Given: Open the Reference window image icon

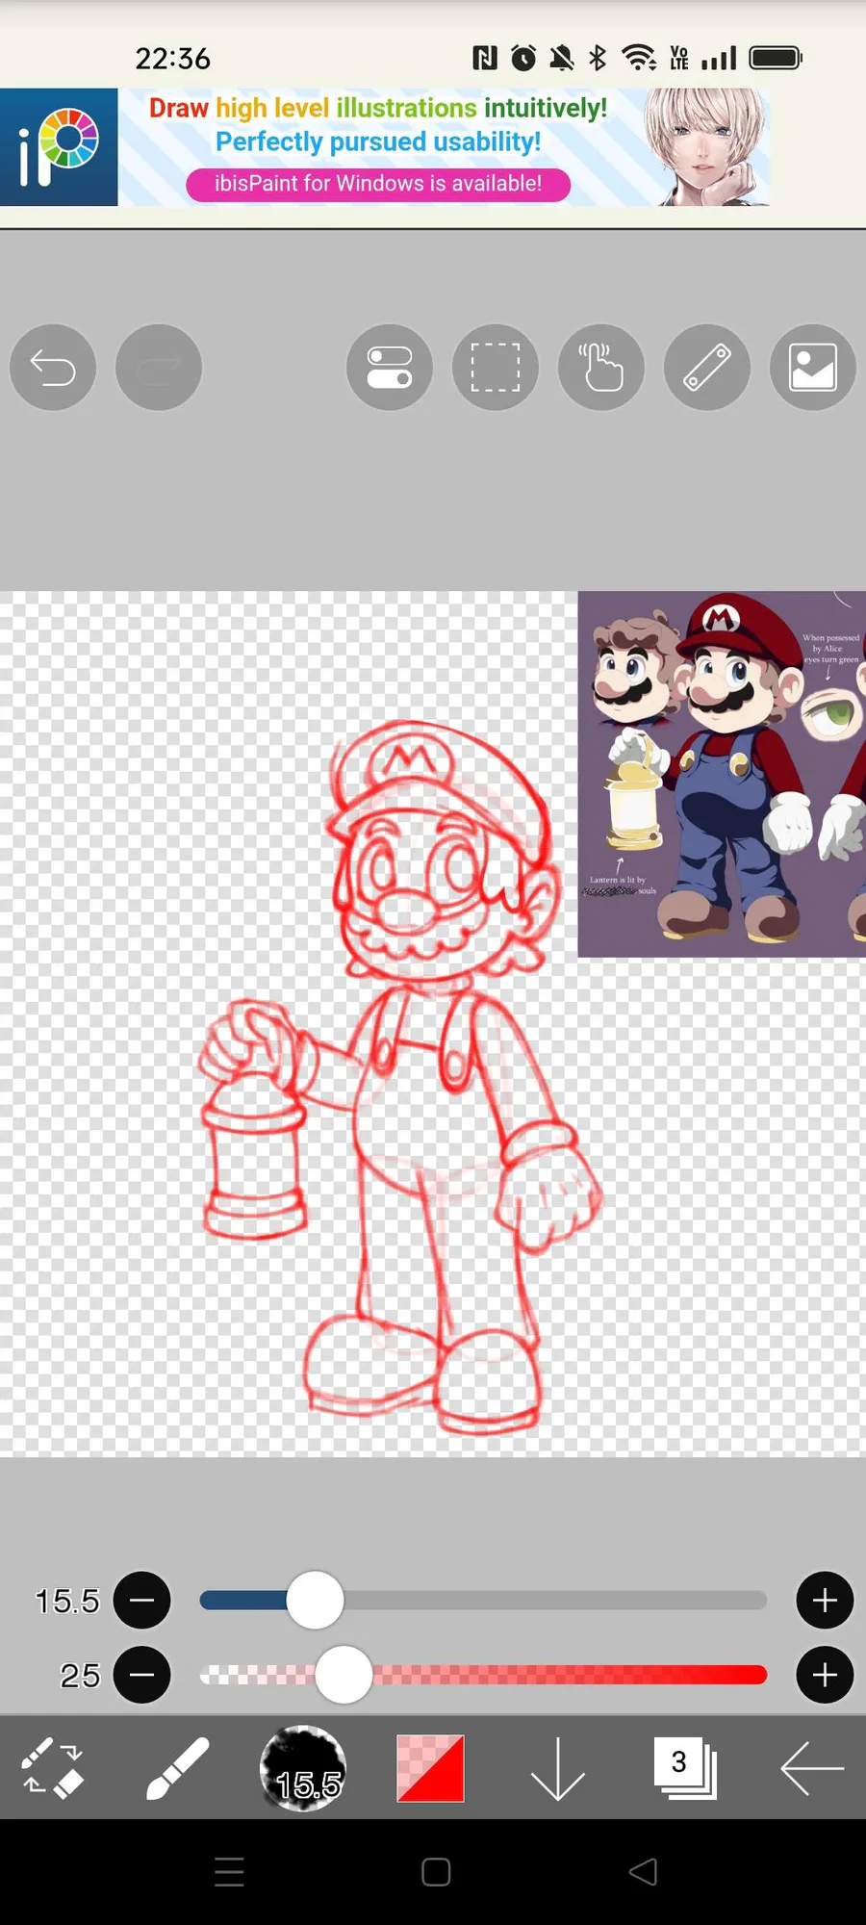Looking at the screenshot, I should point(813,368).
